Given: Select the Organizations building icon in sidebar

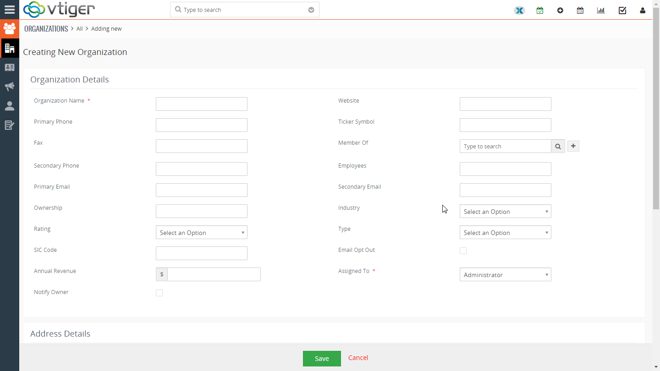Looking at the screenshot, I should click(10, 48).
